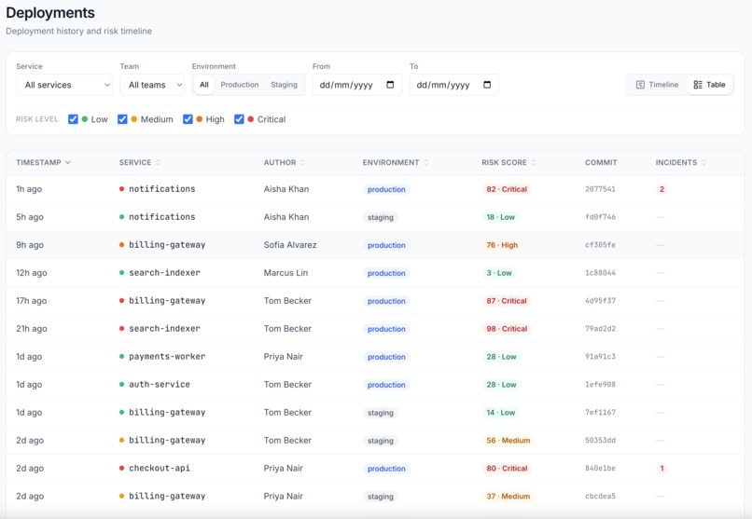The image size is (752, 519).
Task: Click commit hash 4d95f37
Action: click(600, 301)
